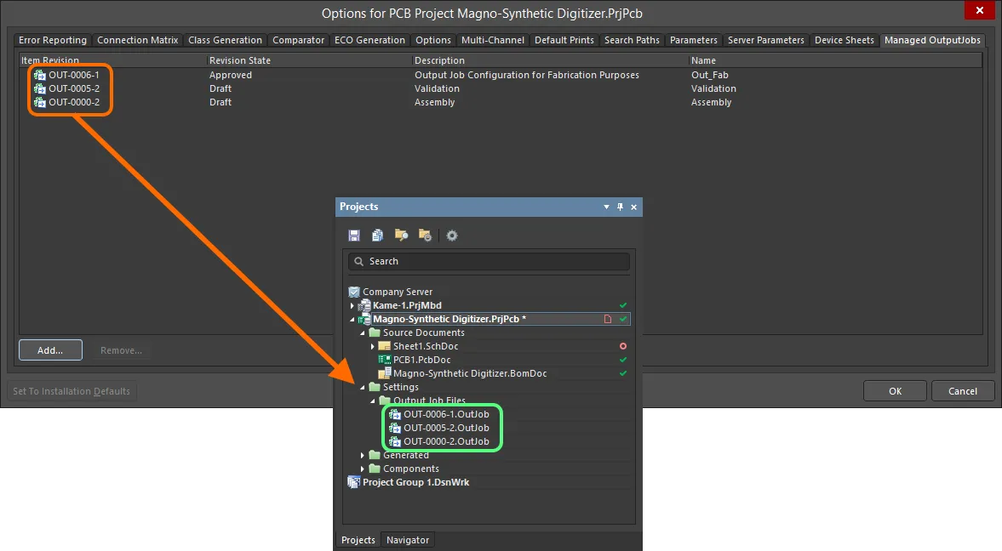The width and height of the screenshot is (1002, 551).
Task: Click the green checkmark beside PCB1.PcbDoc
Action: [x=623, y=360]
